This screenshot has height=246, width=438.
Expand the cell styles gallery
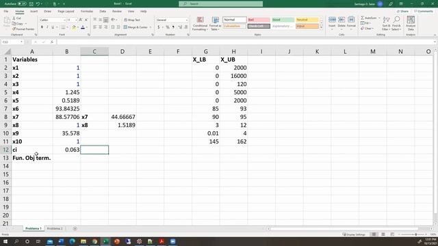[321, 27]
